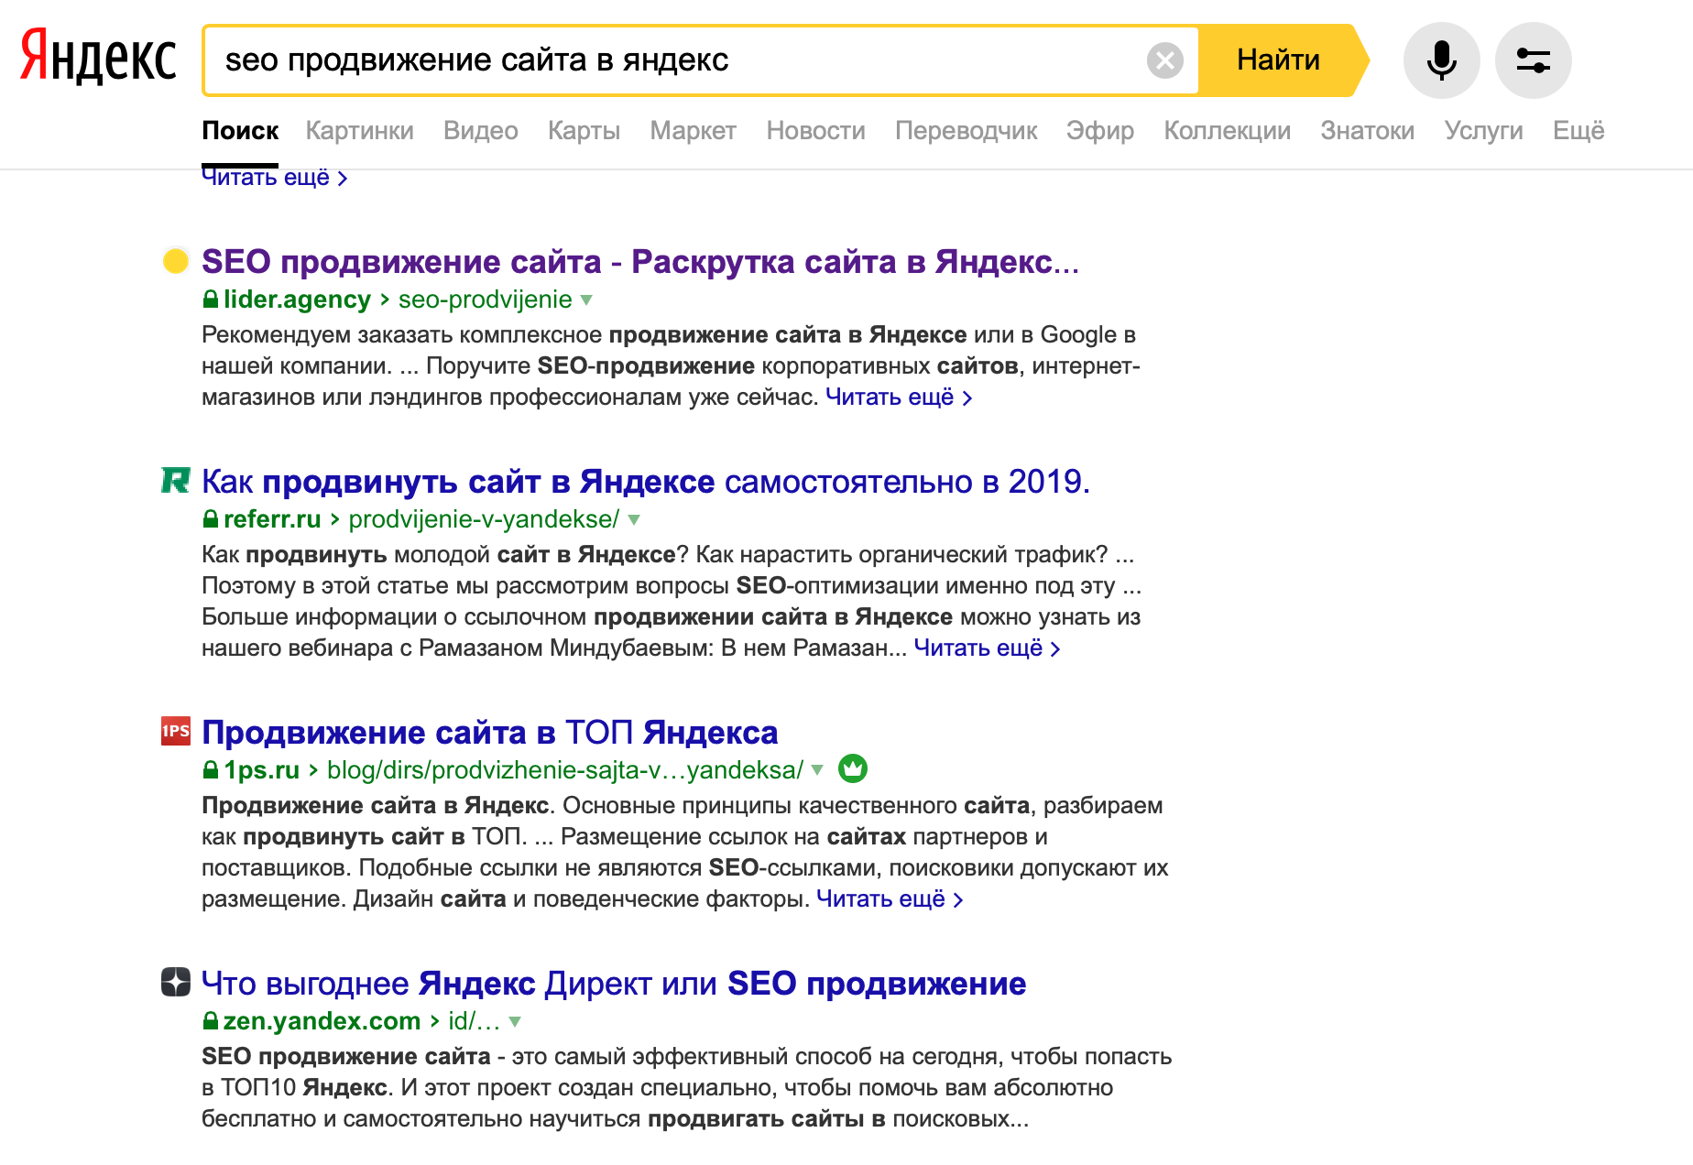This screenshot has width=1693, height=1165.
Task: Open the Переводчик tab
Action: [966, 131]
